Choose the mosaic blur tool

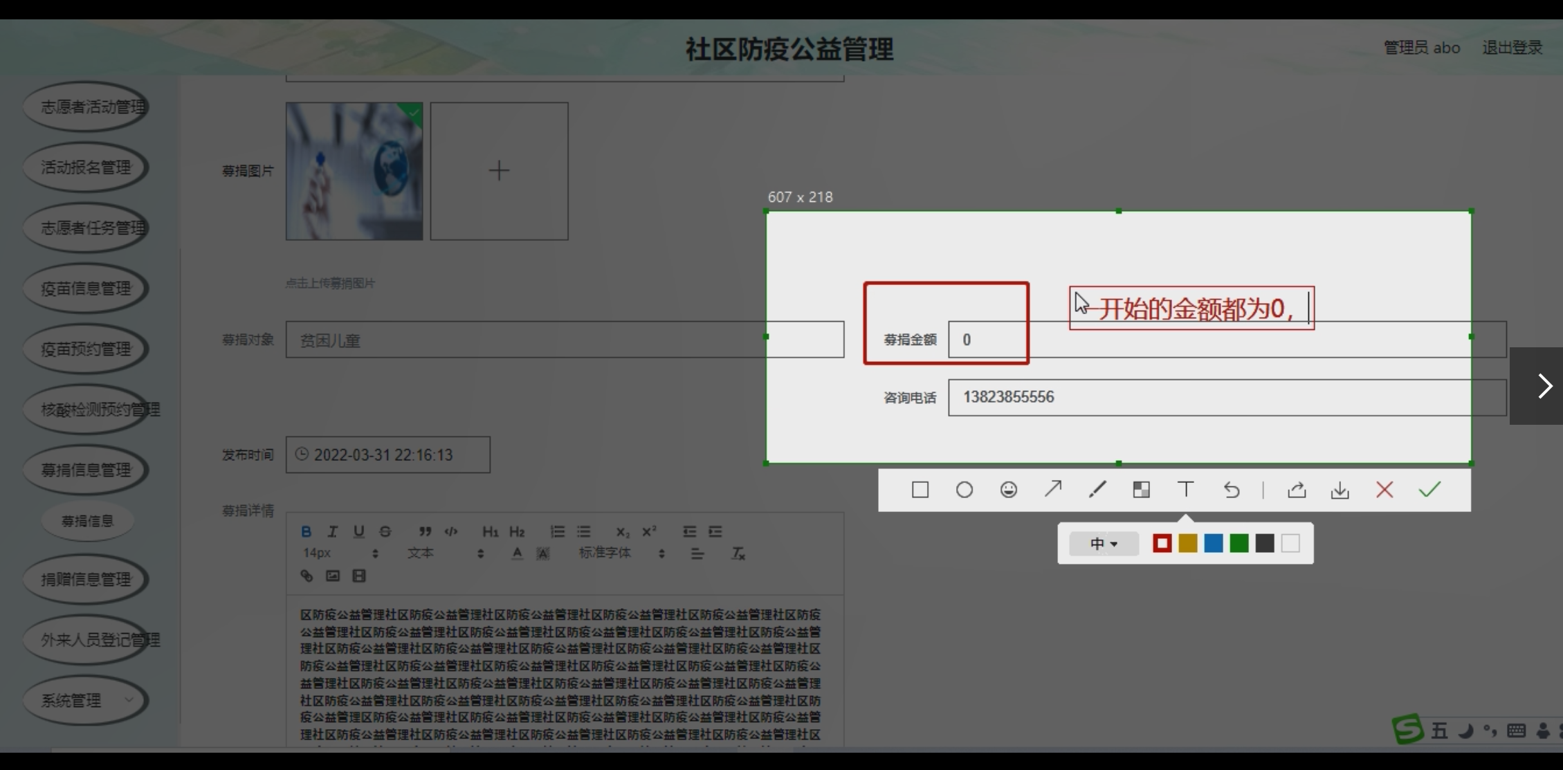point(1141,490)
